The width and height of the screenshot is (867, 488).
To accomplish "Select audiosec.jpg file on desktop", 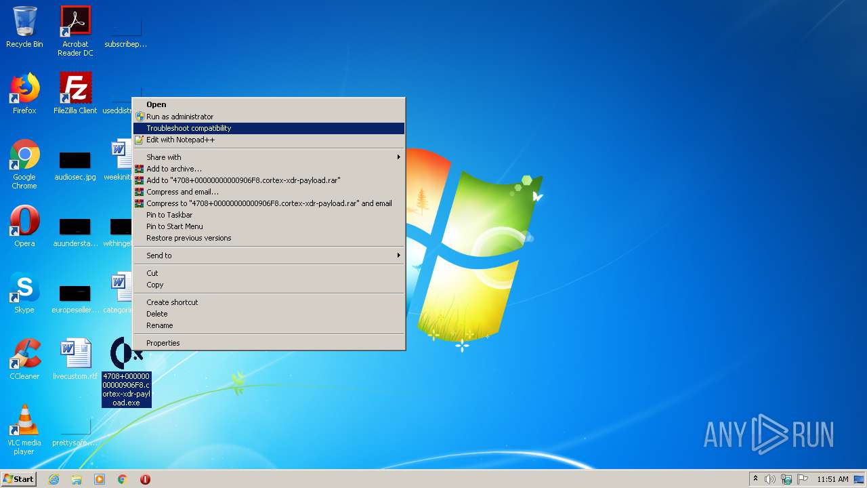I will pyautogui.click(x=75, y=165).
